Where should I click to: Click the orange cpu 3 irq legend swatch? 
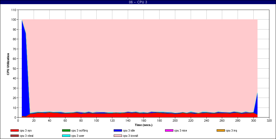(x=221, y=130)
